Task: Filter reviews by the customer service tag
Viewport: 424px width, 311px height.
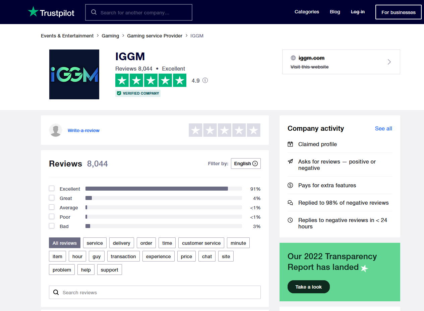Action: click(x=201, y=243)
